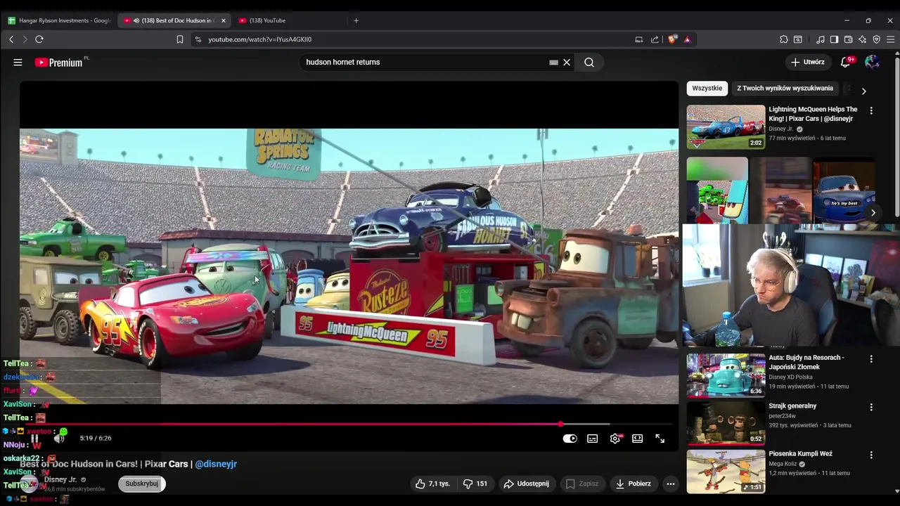The height and width of the screenshot is (506, 900).
Task: Click the address bar URL
Action: coord(259,39)
